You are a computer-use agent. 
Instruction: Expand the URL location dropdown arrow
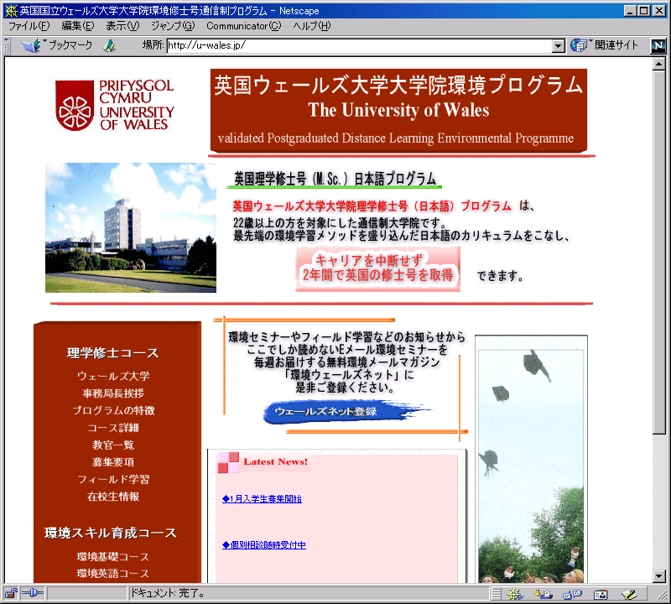coord(558,46)
